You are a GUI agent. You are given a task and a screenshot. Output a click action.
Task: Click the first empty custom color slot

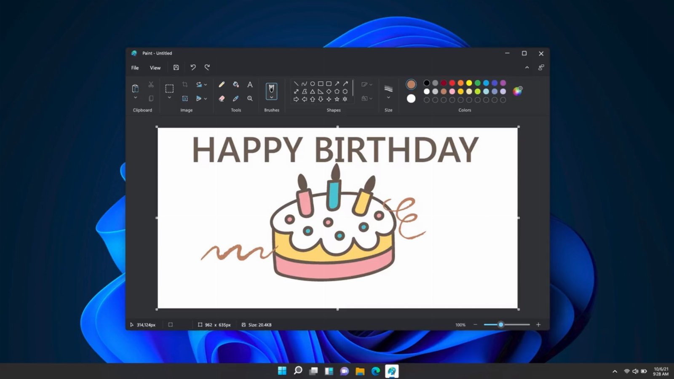[427, 100]
